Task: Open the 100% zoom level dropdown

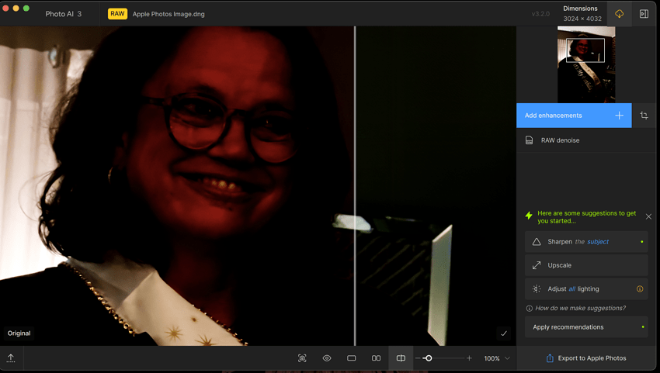Action: [497, 358]
